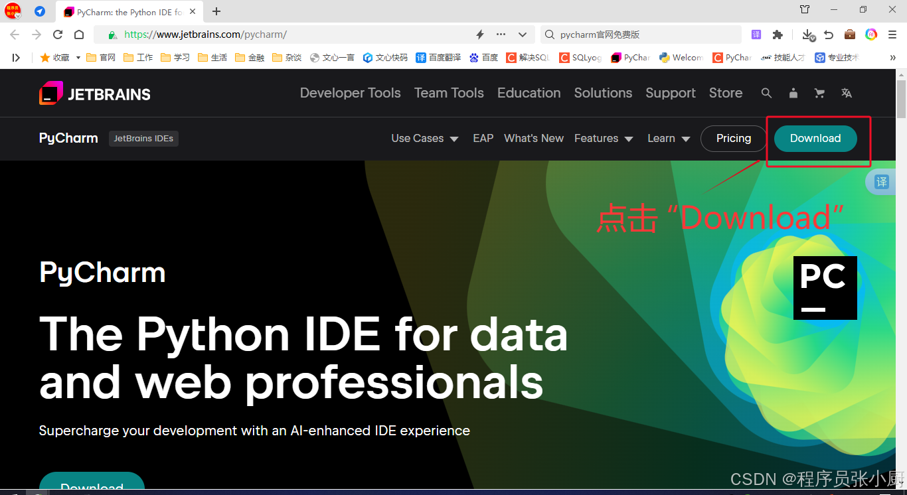Image resolution: width=907 pixels, height=495 pixels.
Task: Open the colorful AI assistant icon
Action: (871, 35)
